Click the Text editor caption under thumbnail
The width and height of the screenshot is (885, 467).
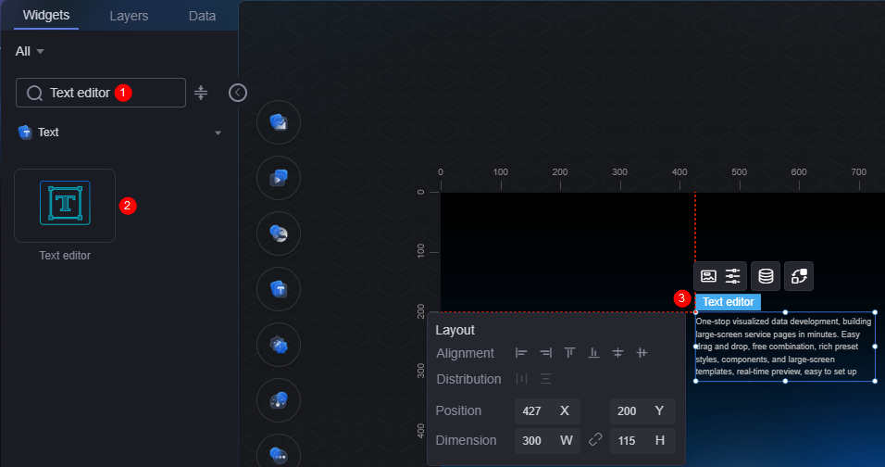pyautogui.click(x=65, y=256)
